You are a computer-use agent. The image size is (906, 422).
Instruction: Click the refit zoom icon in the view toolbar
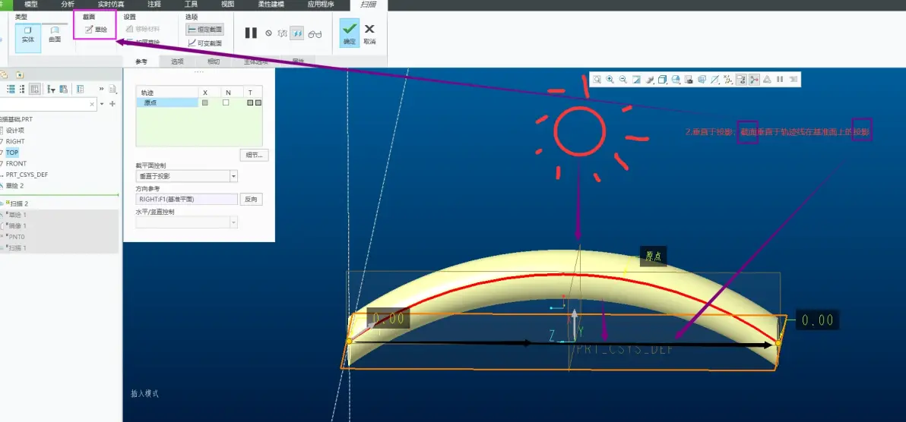click(597, 80)
